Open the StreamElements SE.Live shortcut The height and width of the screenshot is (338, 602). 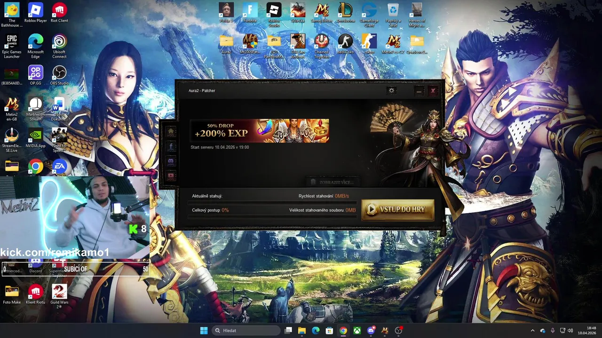click(12, 140)
